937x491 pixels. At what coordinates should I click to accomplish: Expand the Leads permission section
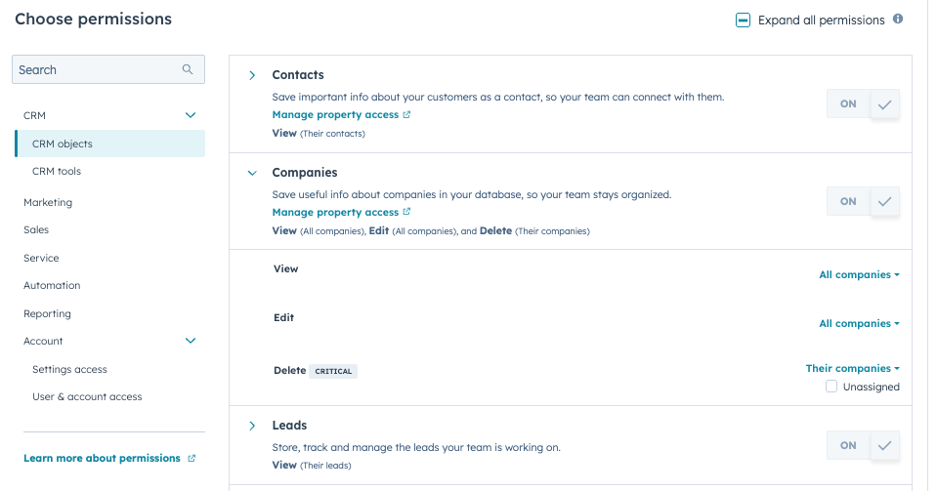point(252,426)
